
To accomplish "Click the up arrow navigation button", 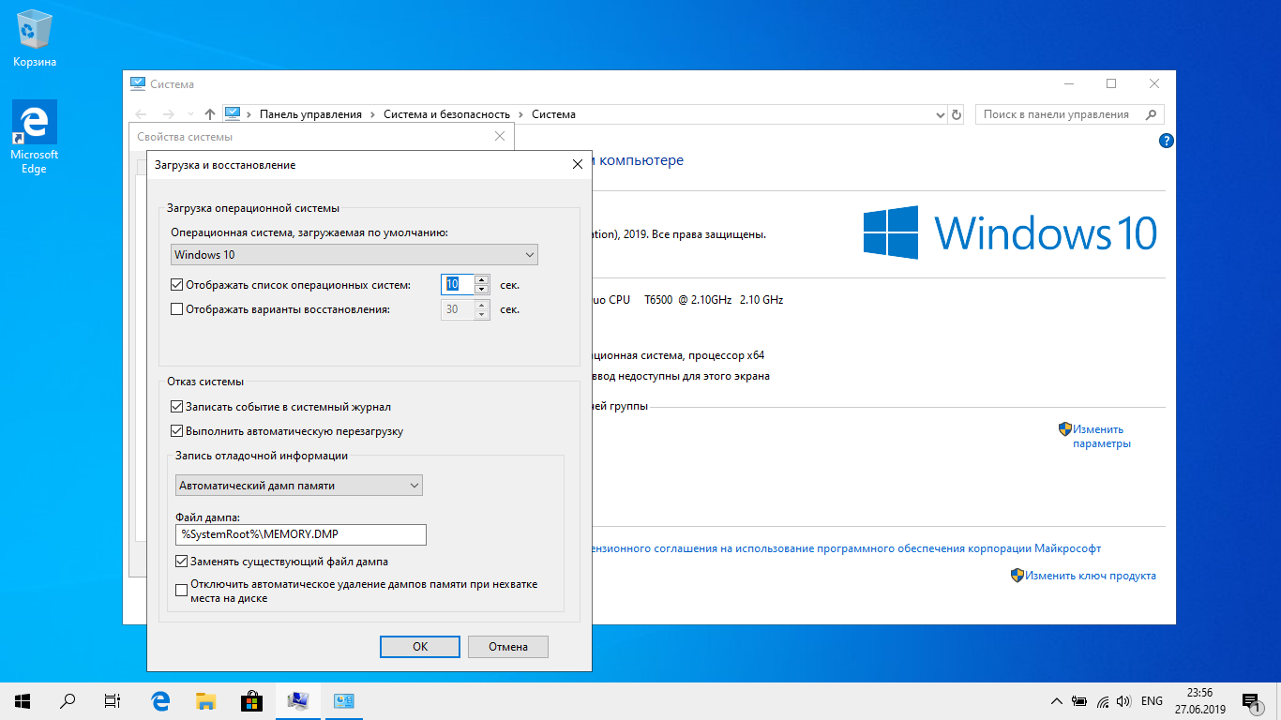I will pos(210,114).
